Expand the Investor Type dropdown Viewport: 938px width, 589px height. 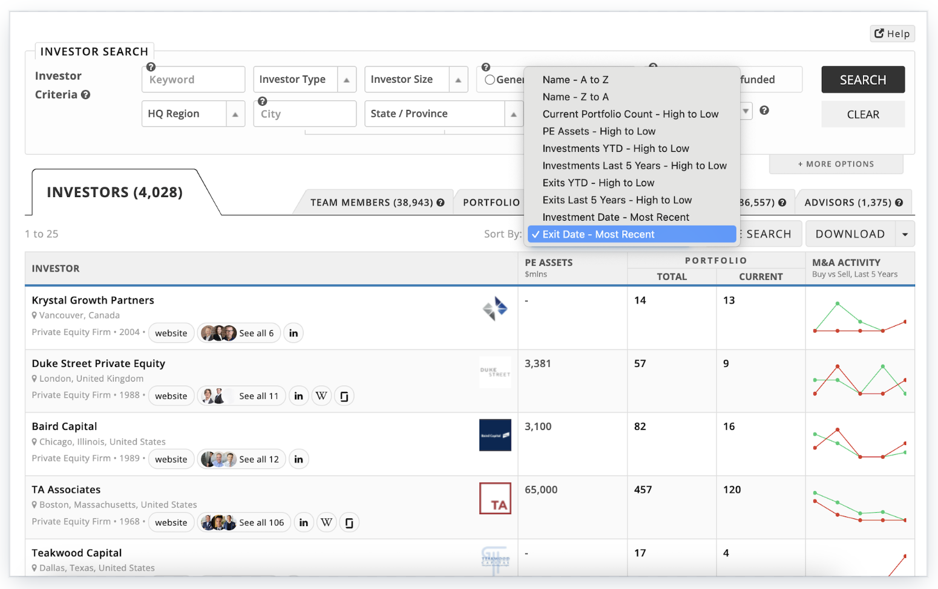(304, 80)
